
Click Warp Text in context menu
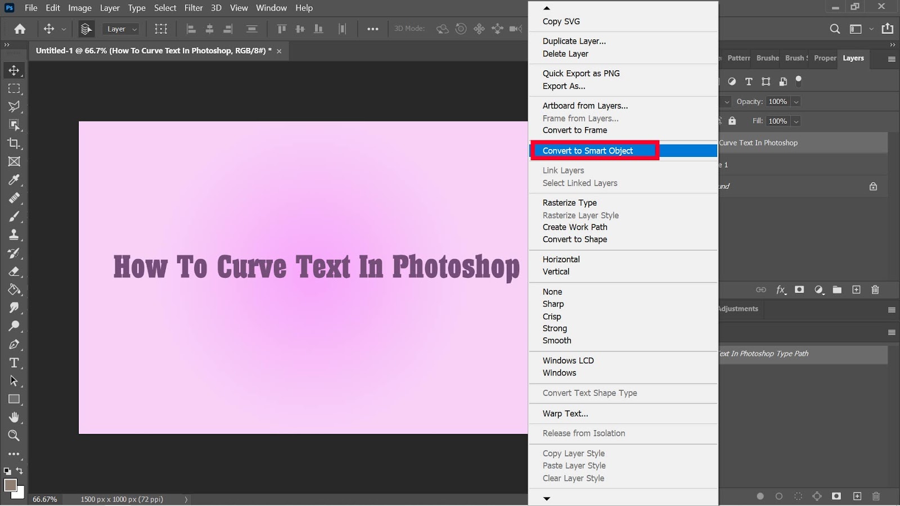[x=565, y=413]
